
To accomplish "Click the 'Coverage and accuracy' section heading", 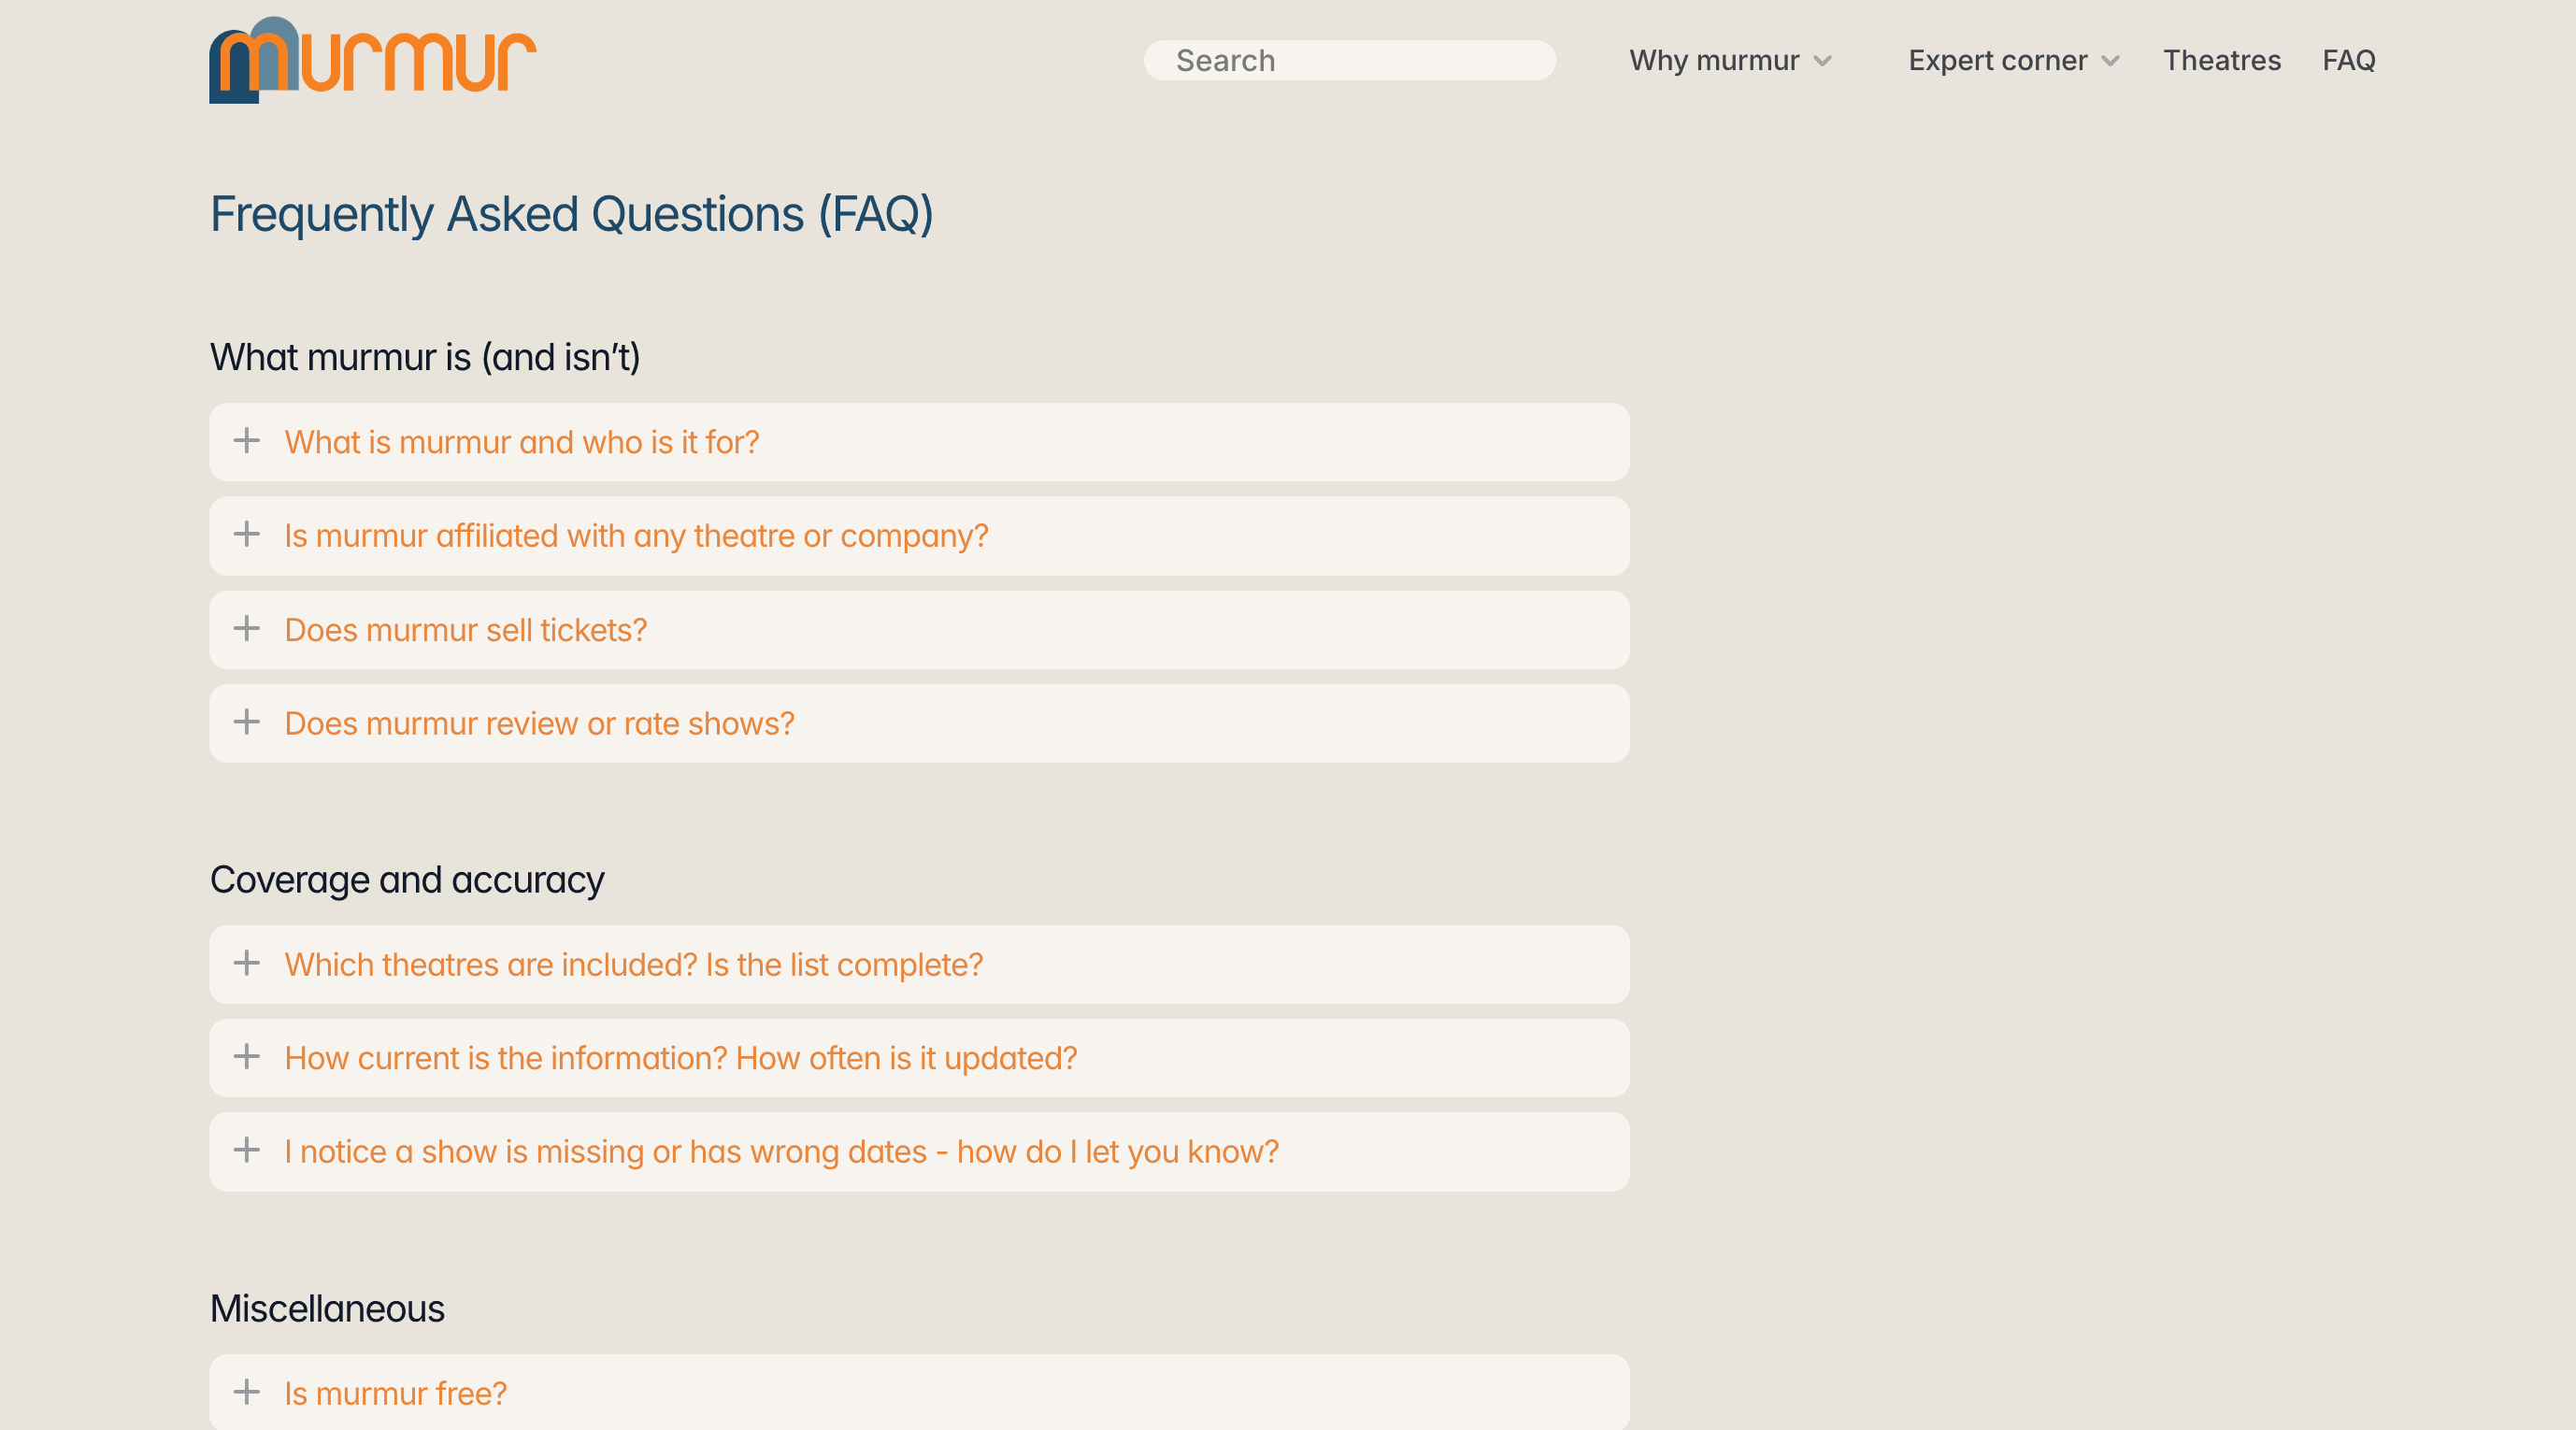I will tap(407, 880).
